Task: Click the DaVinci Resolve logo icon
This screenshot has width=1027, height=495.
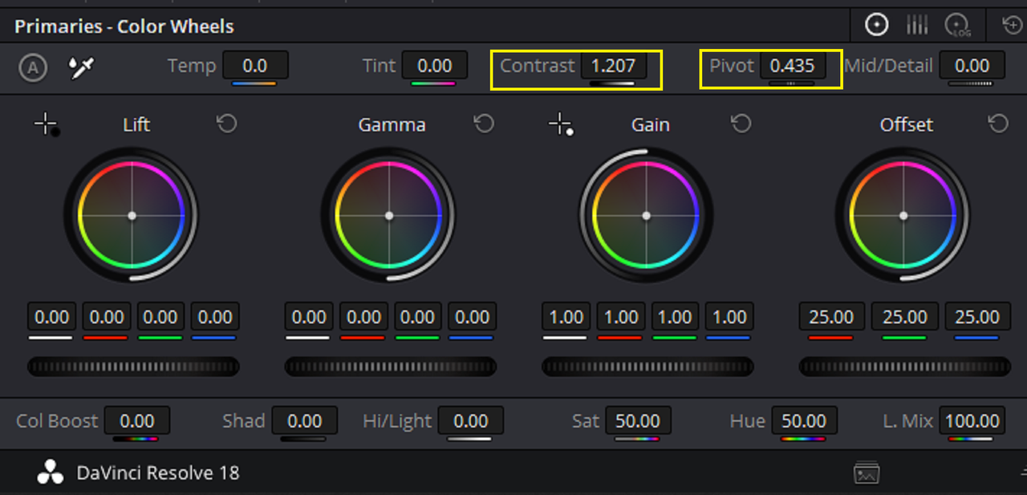Action: click(50, 473)
